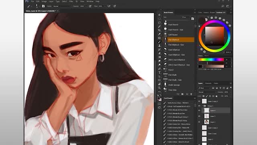The height and width of the screenshot is (145, 257).
Task: Select the Brush tool in the toolbar
Action: click(159, 42)
